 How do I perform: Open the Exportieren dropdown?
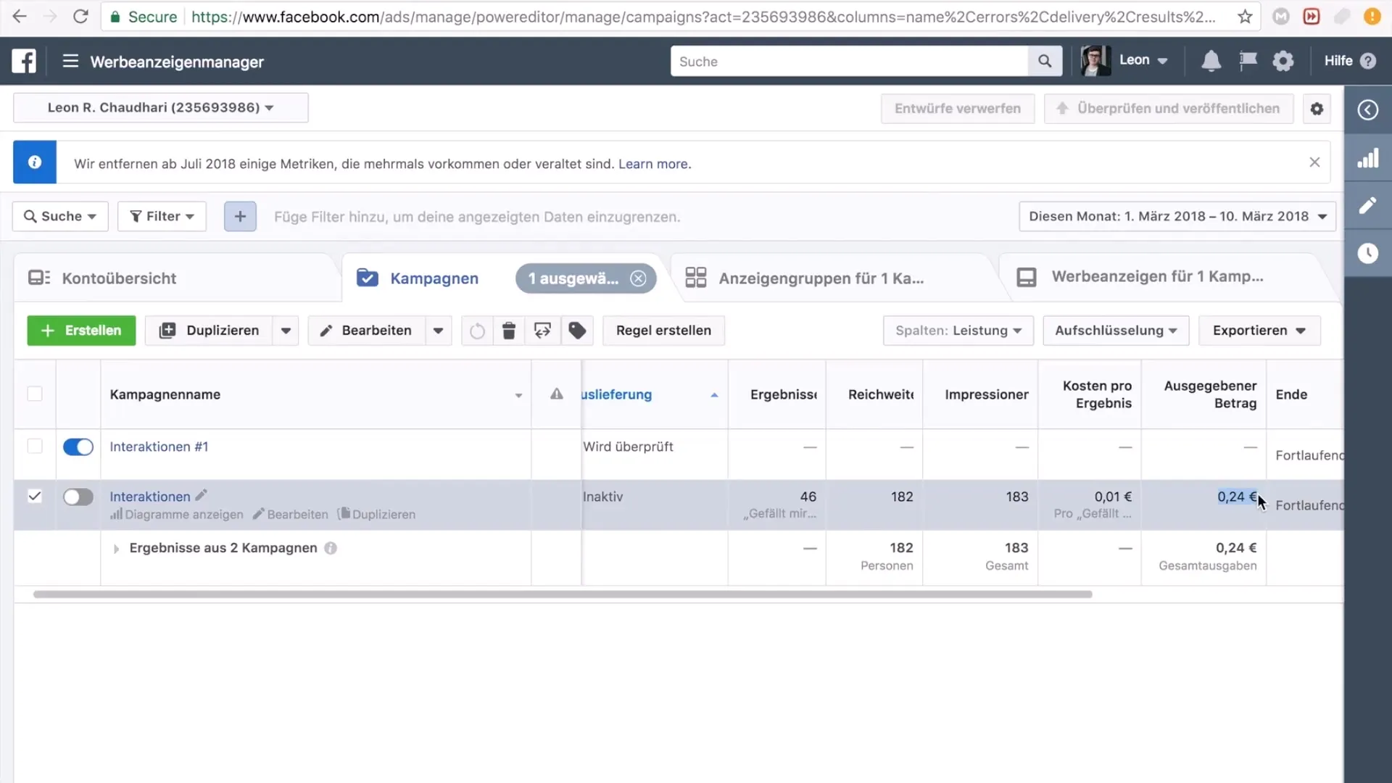1259,331
